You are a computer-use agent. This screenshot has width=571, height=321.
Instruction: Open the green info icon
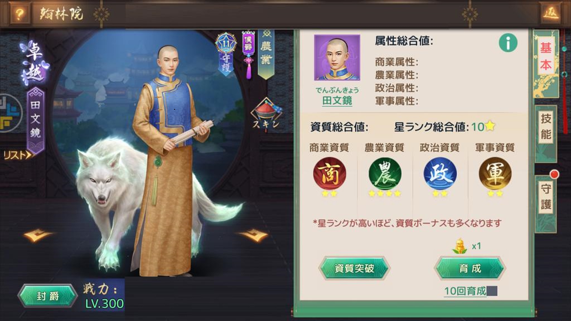click(x=508, y=43)
